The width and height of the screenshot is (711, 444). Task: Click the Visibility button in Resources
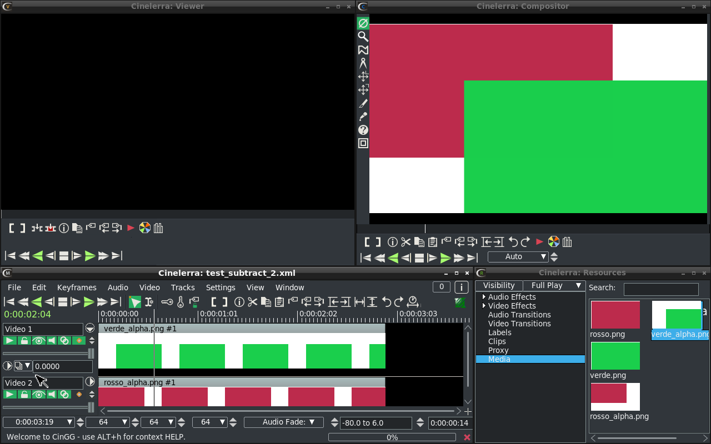(x=499, y=285)
